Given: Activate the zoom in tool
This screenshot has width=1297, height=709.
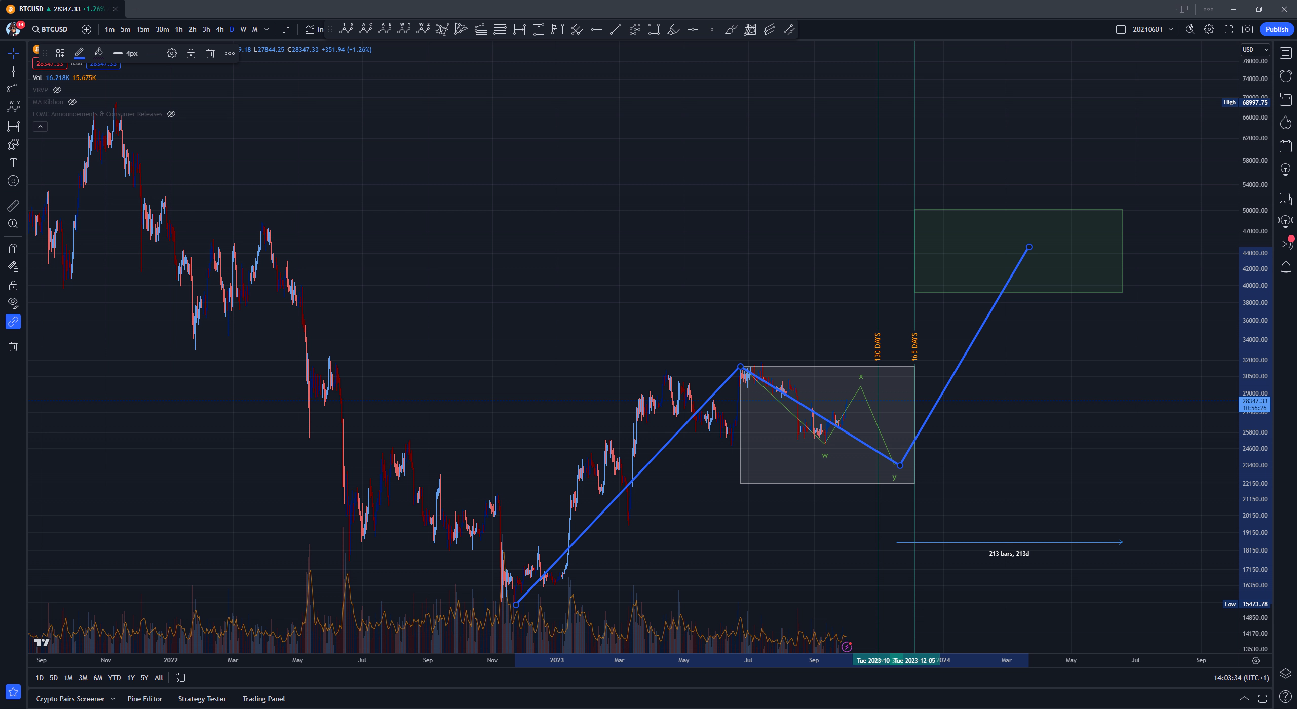Looking at the screenshot, I should click(13, 223).
